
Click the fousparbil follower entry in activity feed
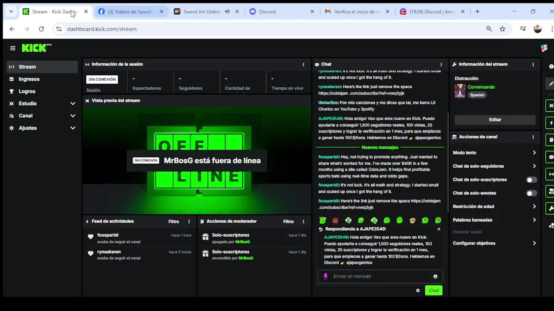point(139,238)
